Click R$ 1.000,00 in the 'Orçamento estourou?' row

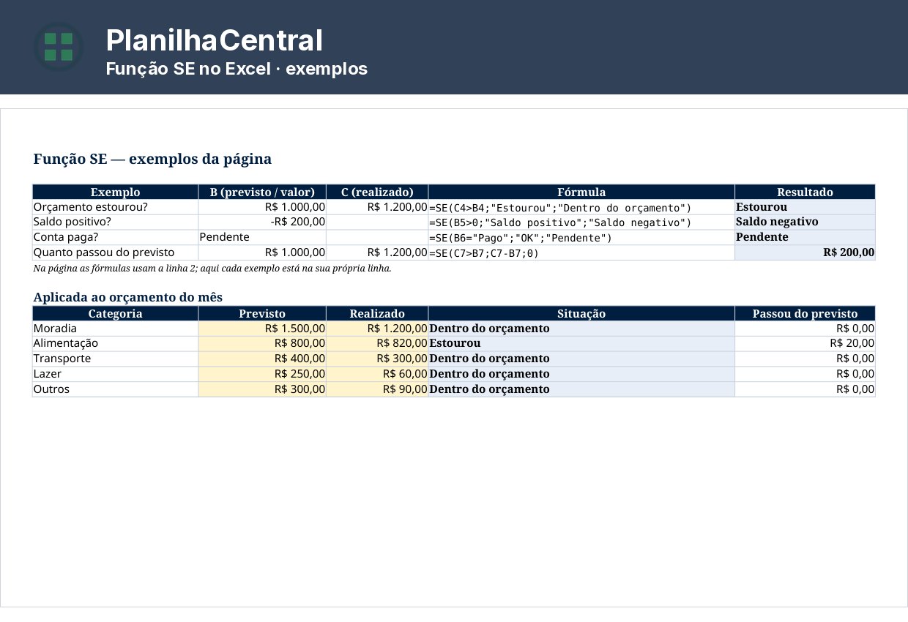262,207
